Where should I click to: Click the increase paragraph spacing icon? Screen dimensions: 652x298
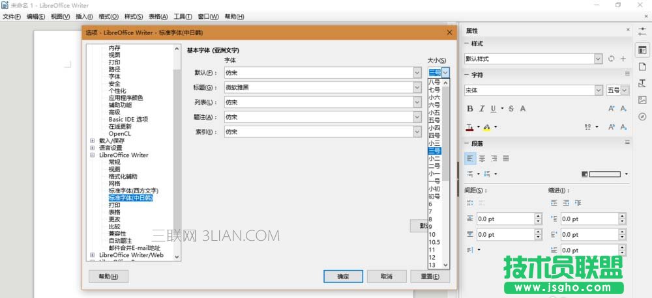[470, 203]
